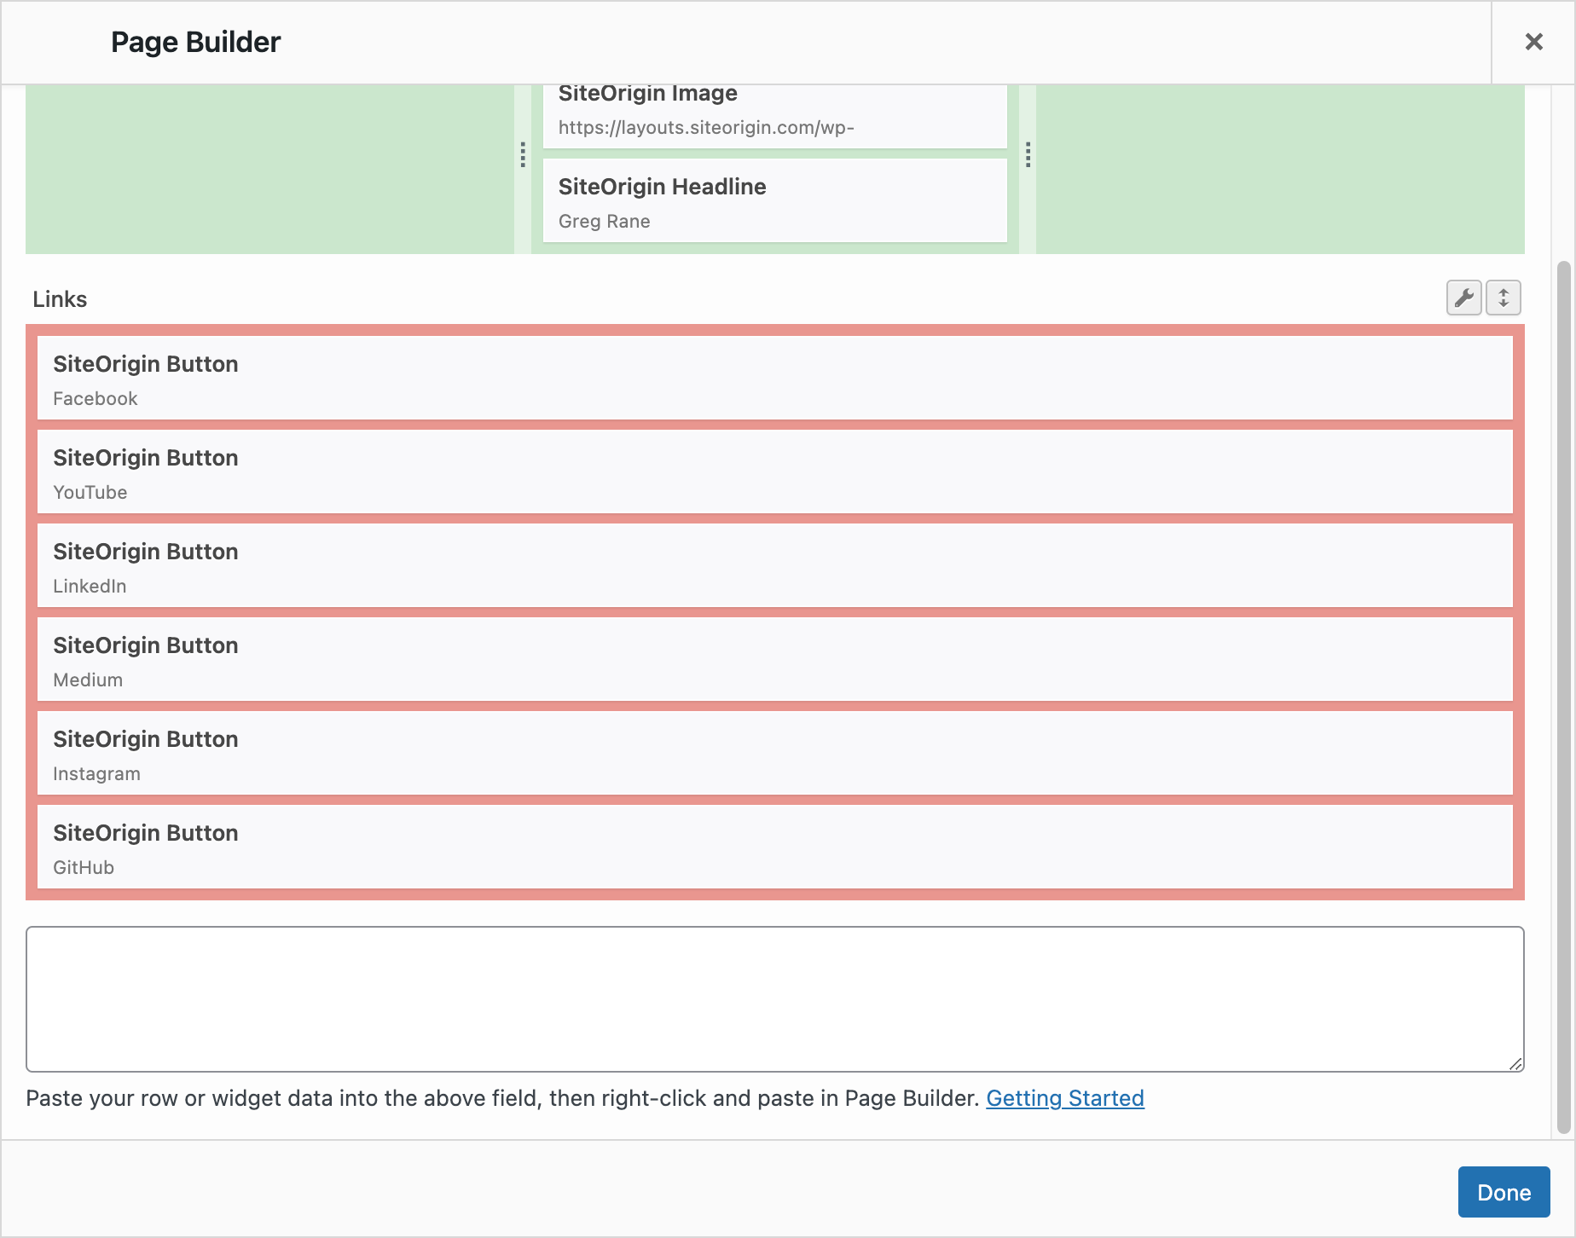The image size is (1576, 1238).
Task: Click the row height resize icon beside the wrench
Action: click(x=1503, y=298)
